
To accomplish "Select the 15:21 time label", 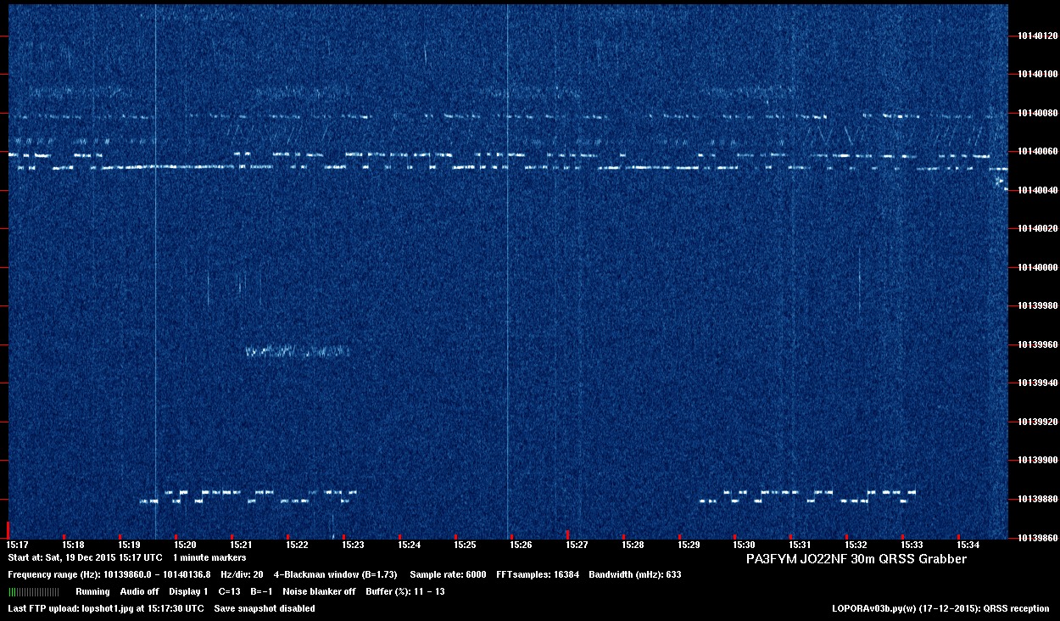I will tap(241, 545).
